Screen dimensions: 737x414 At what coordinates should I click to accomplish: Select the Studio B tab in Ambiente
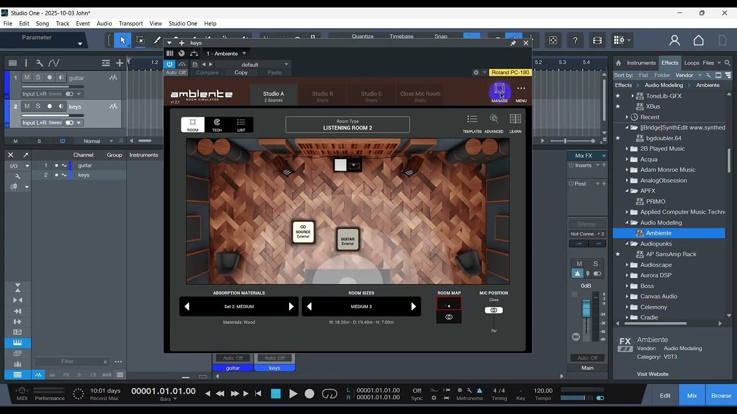(322, 95)
